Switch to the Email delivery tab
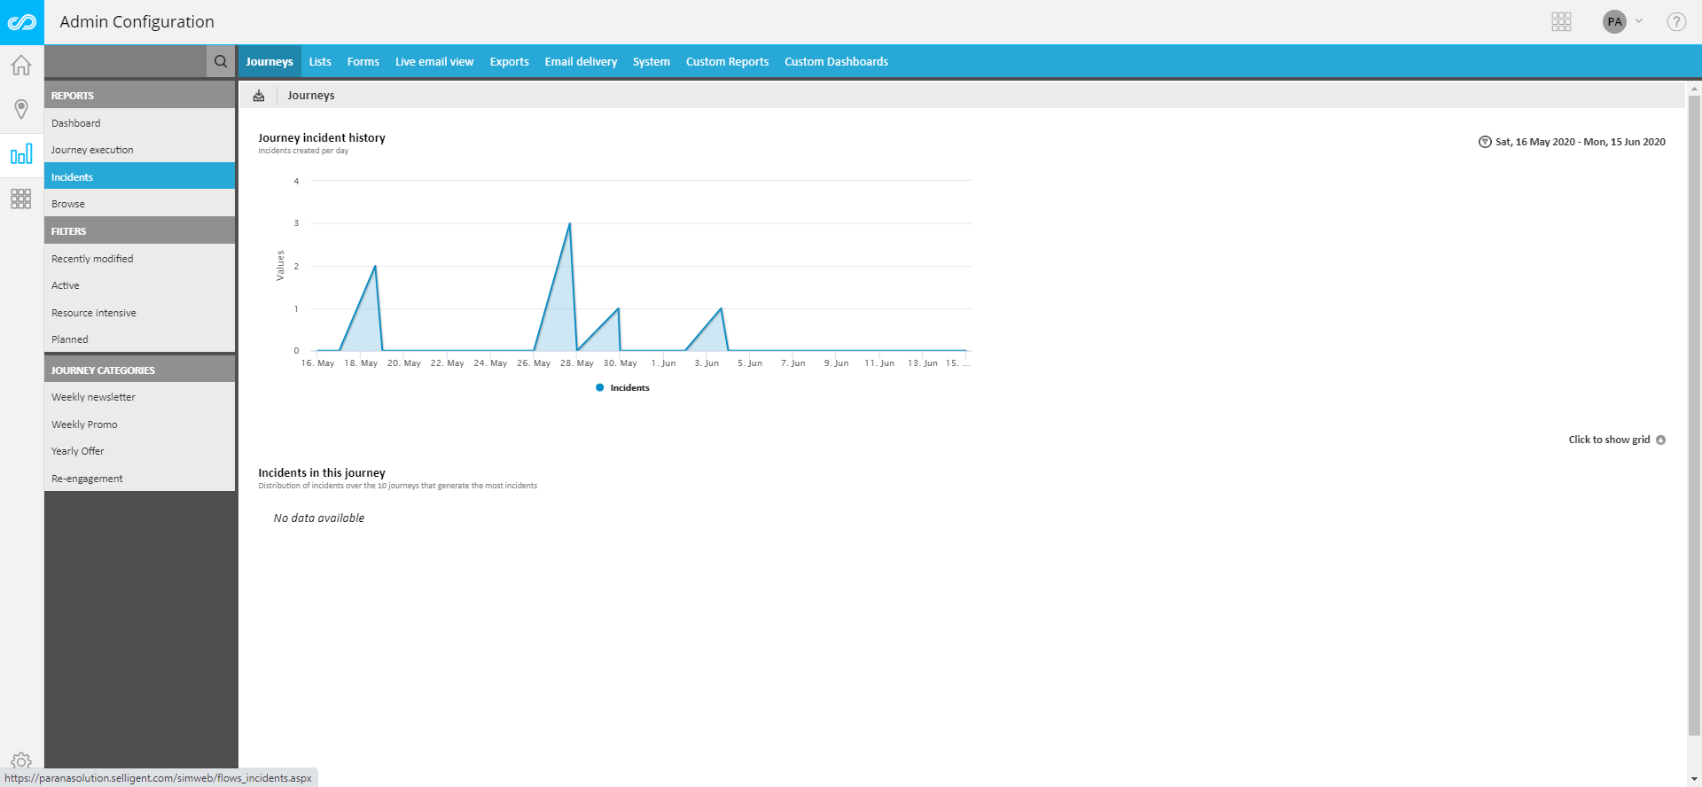Screen dimensions: 1702x787 [581, 62]
